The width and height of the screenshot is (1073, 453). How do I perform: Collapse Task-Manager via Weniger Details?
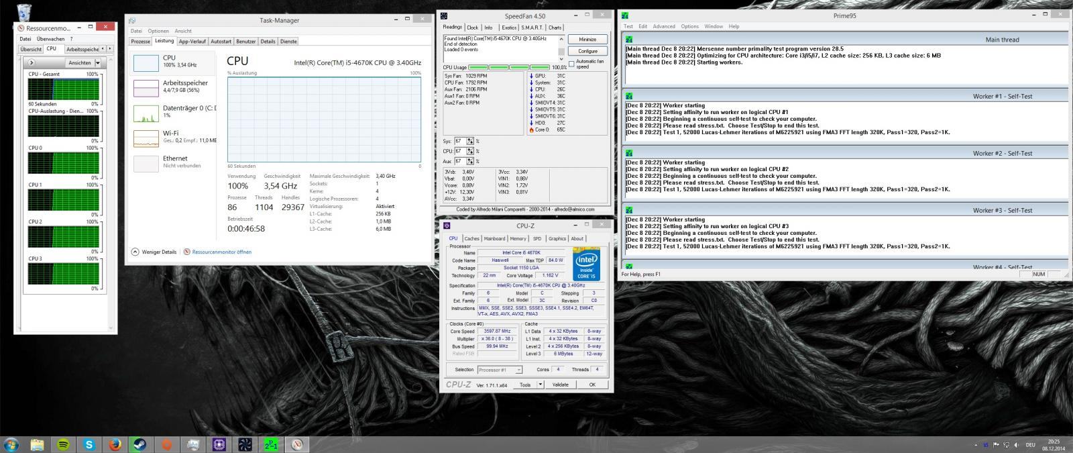point(154,252)
